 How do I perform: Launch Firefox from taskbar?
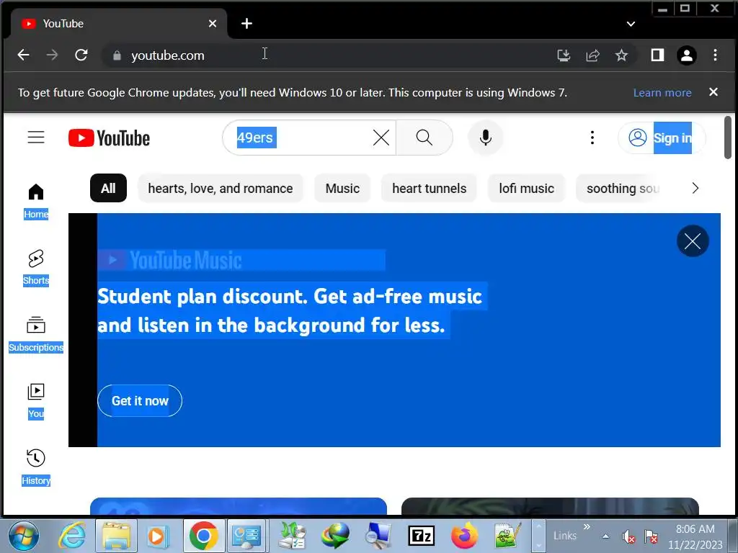point(464,536)
